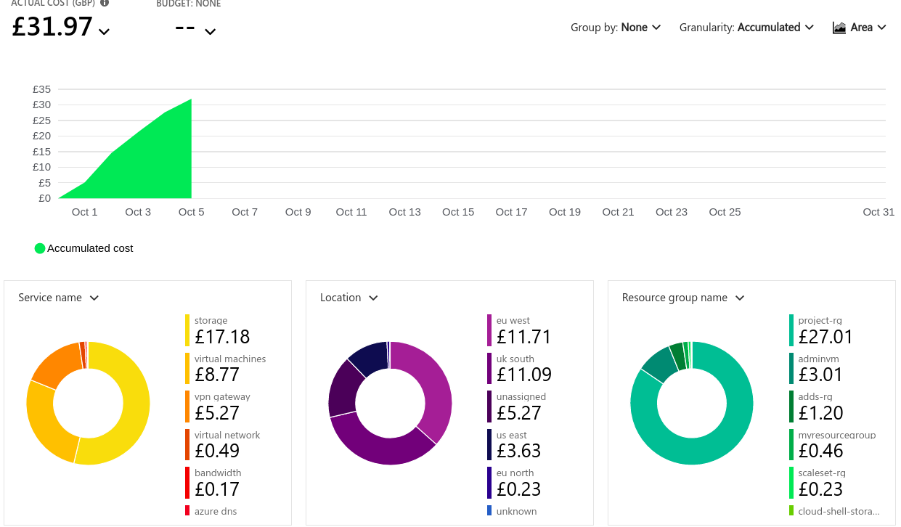The height and width of the screenshot is (527, 901).
Task: Click the £35 y-axis label
Action: click(x=42, y=89)
